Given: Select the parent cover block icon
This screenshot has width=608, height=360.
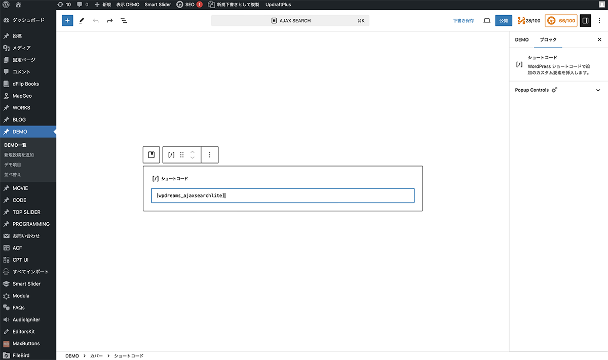Looking at the screenshot, I should coord(151,155).
